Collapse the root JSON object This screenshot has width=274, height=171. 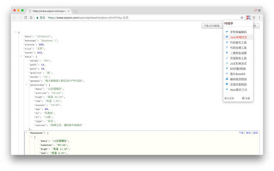[x=16, y=32]
